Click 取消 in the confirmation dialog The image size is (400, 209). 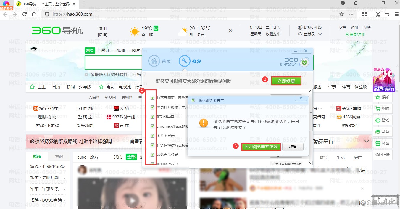point(293,147)
